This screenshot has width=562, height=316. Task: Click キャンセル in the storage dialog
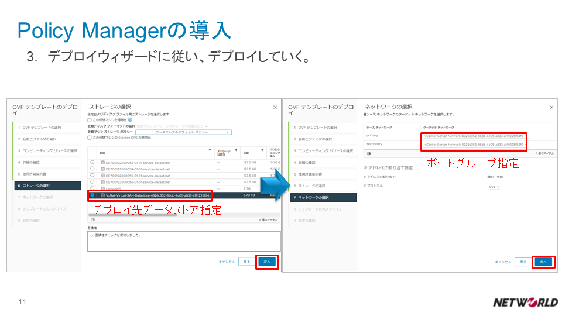pos(227,262)
